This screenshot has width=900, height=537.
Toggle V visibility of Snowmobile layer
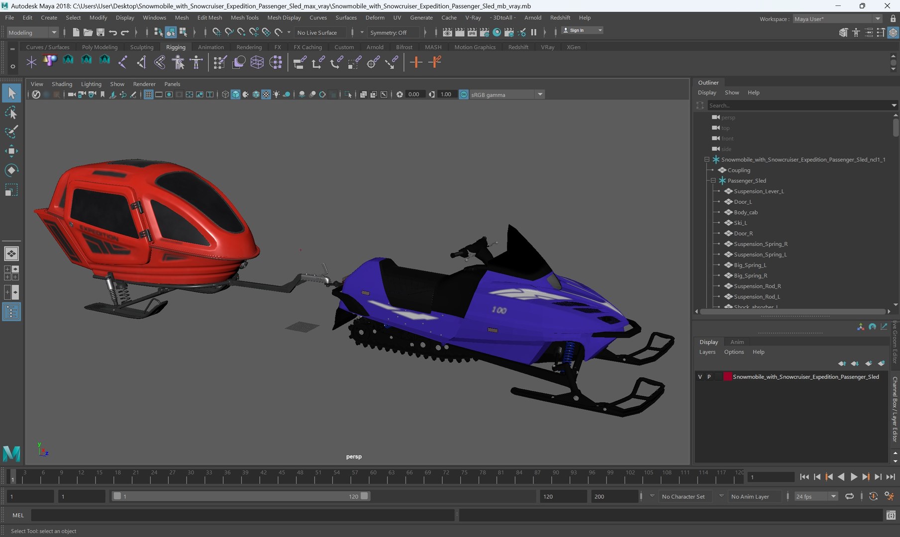(x=700, y=377)
